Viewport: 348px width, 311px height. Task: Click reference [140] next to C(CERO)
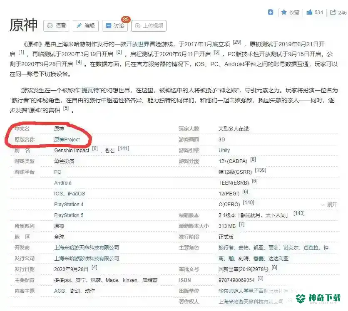pyautogui.click(x=249, y=202)
